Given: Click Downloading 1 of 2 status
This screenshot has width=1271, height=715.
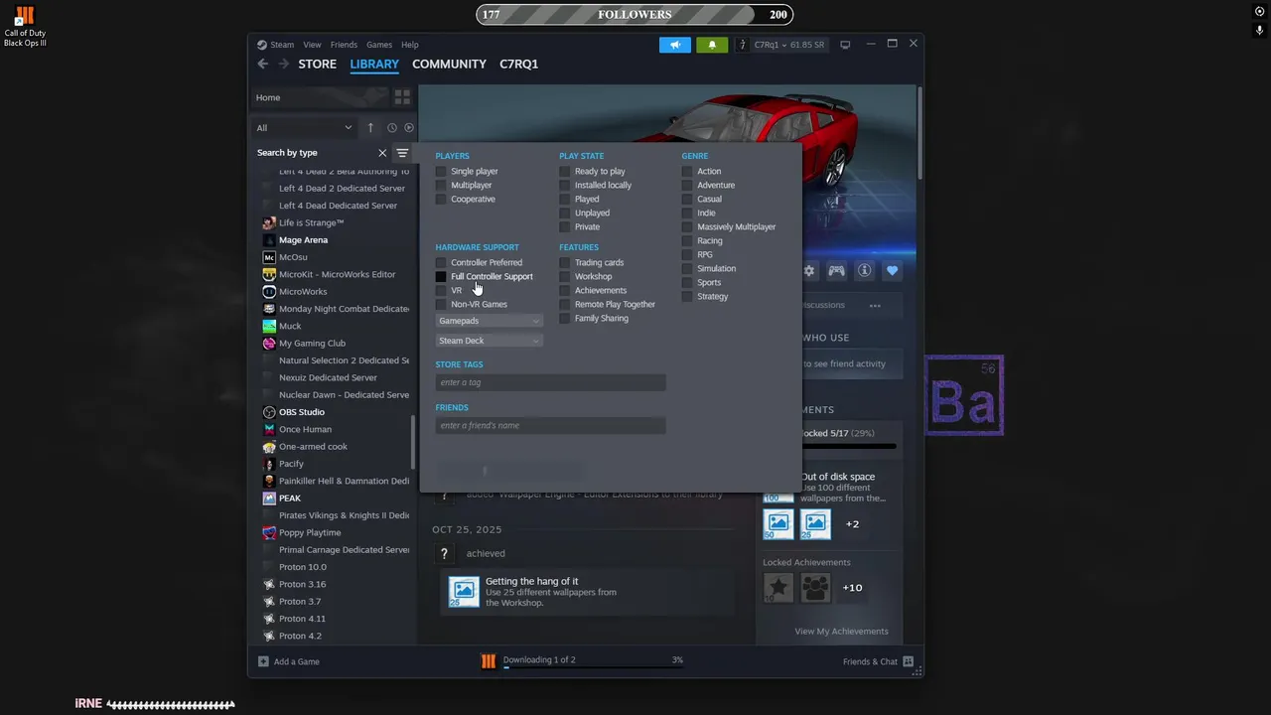Looking at the screenshot, I should tap(539, 659).
